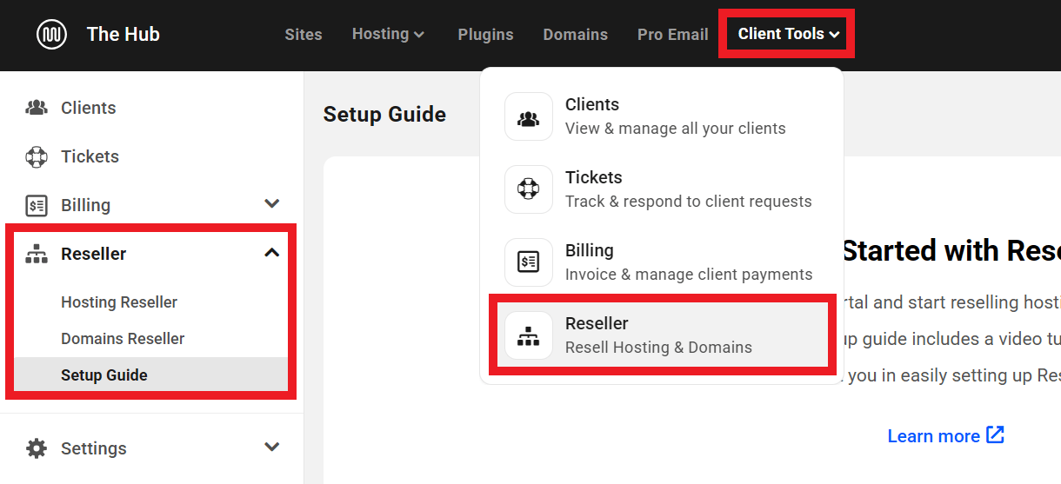This screenshot has height=484, width=1061.
Task: Expand the Settings section chevron
Action: click(x=272, y=447)
